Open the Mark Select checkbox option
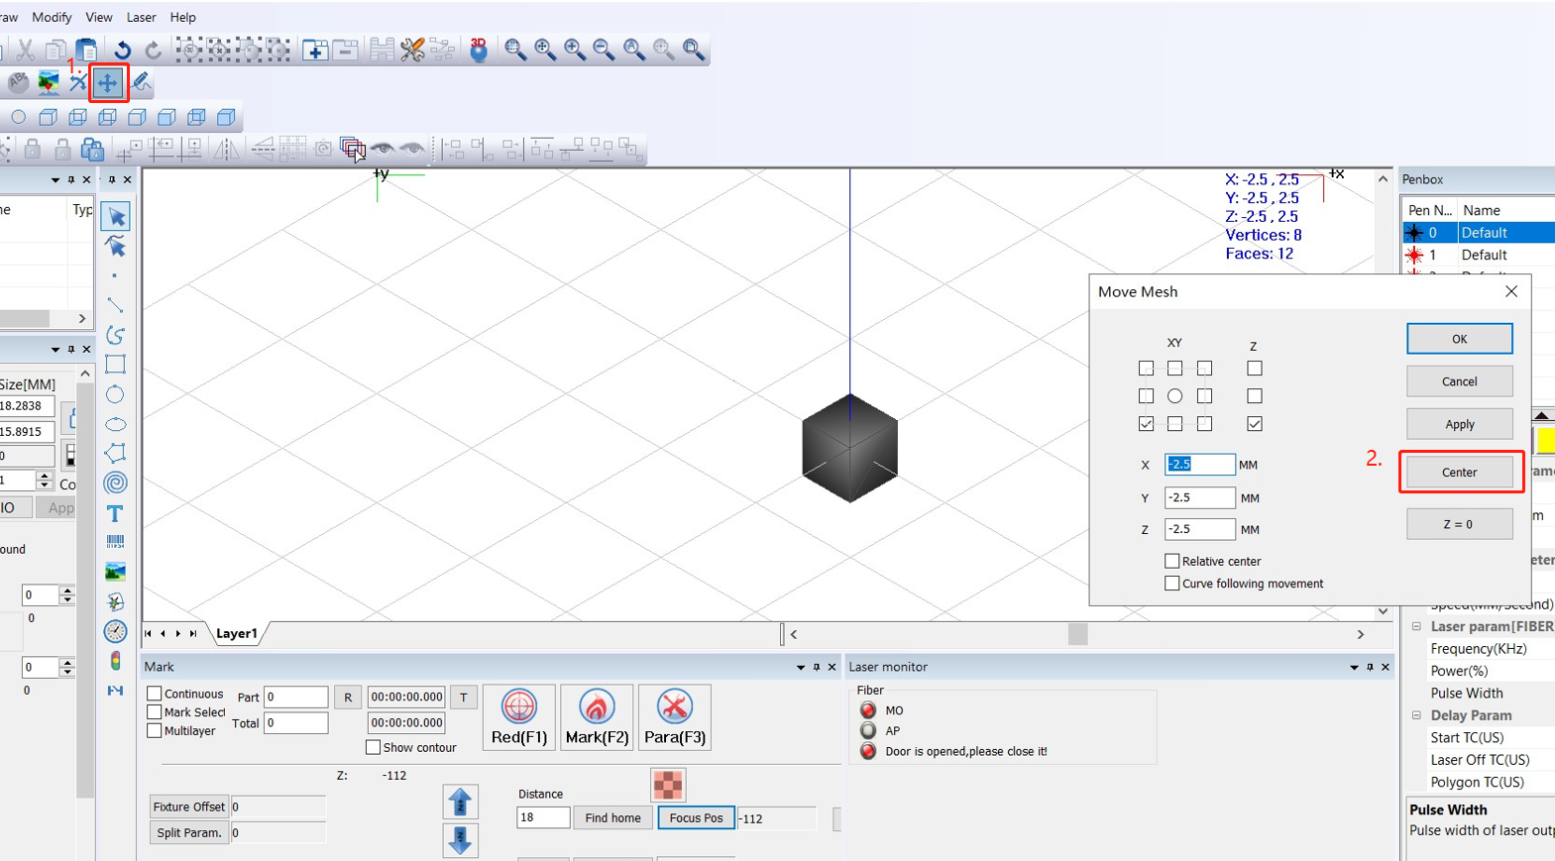This screenshot has width=1555, height=861. click(x=155, y=711)
